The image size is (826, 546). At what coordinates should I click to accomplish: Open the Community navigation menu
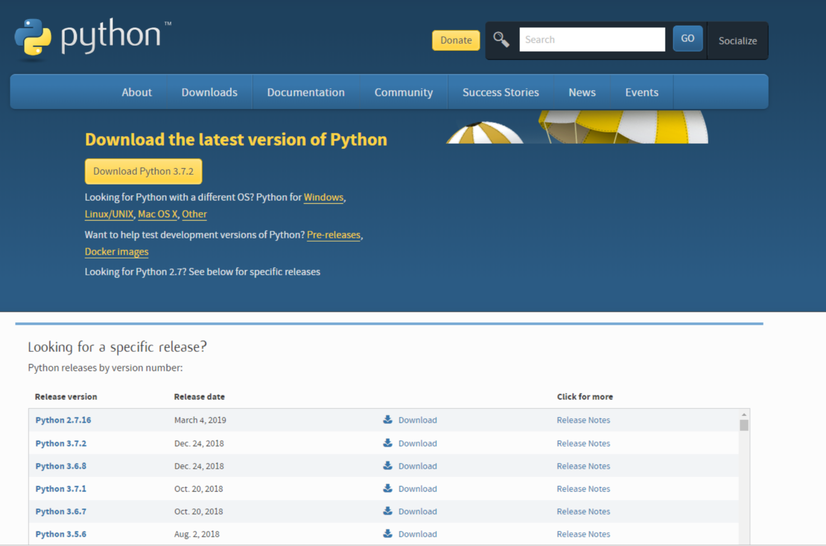point(403,92)
